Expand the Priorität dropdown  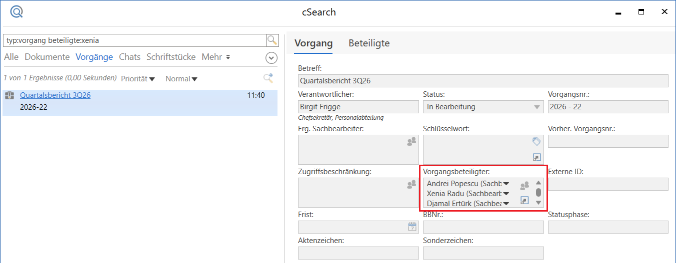tap(138, 79)
